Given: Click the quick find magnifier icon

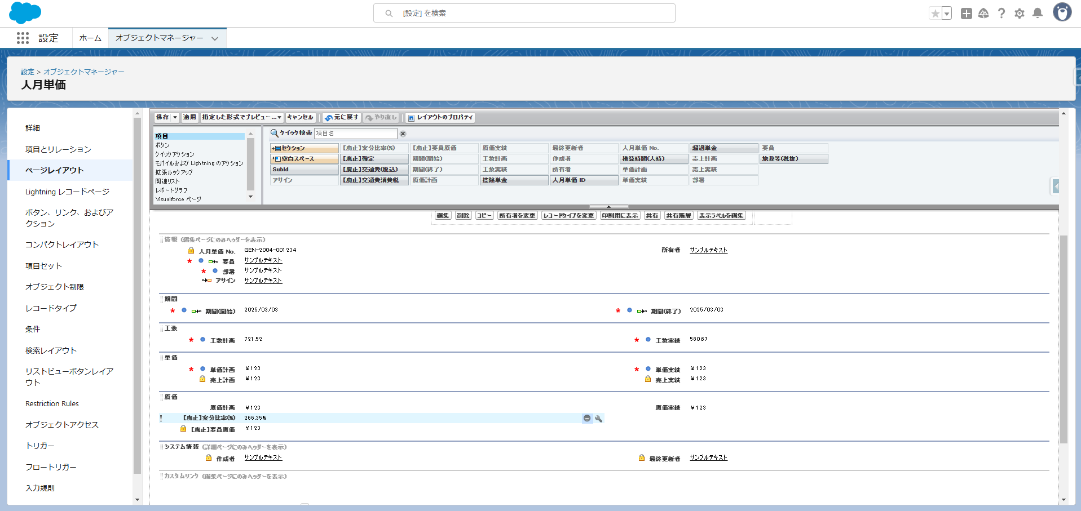Looking at the screenshot, I should pos(275,133).
